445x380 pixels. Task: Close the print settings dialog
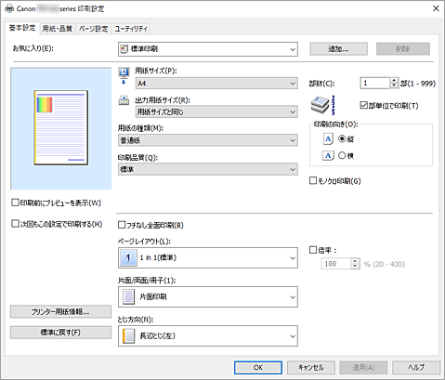pyautogui.click(x=436, y=8)
